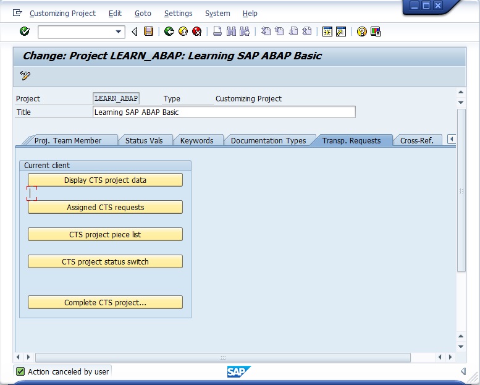This screenshot has height=385, width=480.
Task: Click the status message success icon
Action: 20,371
